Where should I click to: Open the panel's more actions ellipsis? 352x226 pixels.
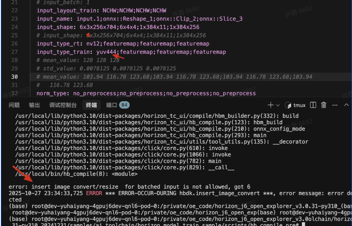click(334, 105)
